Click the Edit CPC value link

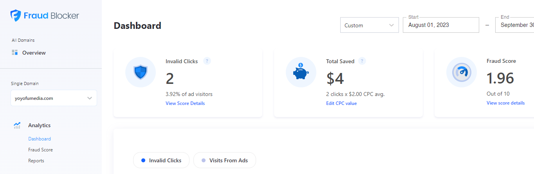[x=341, y=103]
